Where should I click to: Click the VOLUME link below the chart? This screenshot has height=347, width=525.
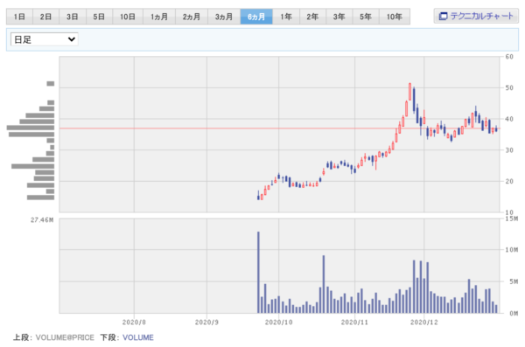[138, 337]
